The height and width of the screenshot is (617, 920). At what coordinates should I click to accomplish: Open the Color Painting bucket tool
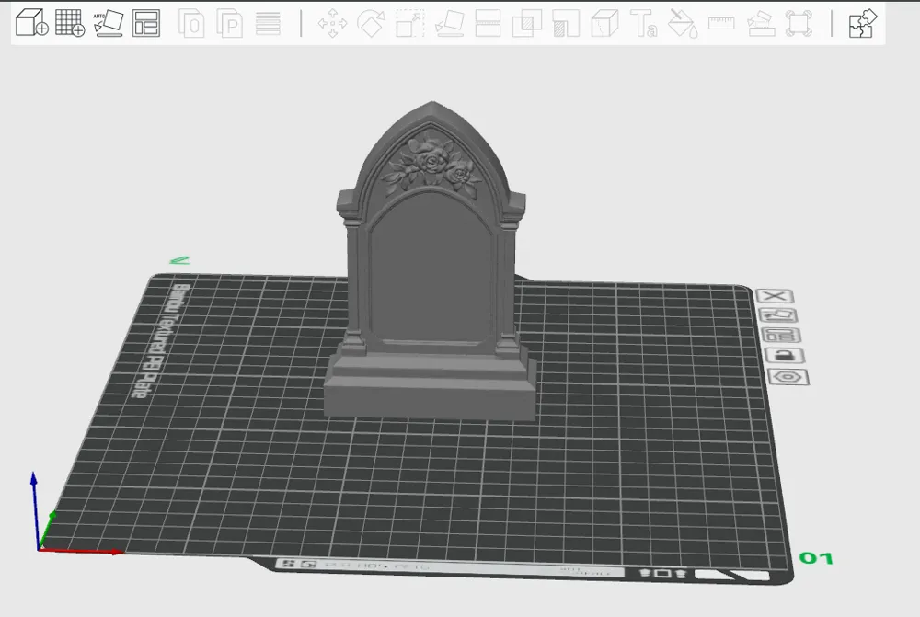[x=683, y=24]
